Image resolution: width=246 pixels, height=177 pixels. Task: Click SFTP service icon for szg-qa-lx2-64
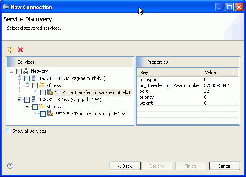coord(50,113)
